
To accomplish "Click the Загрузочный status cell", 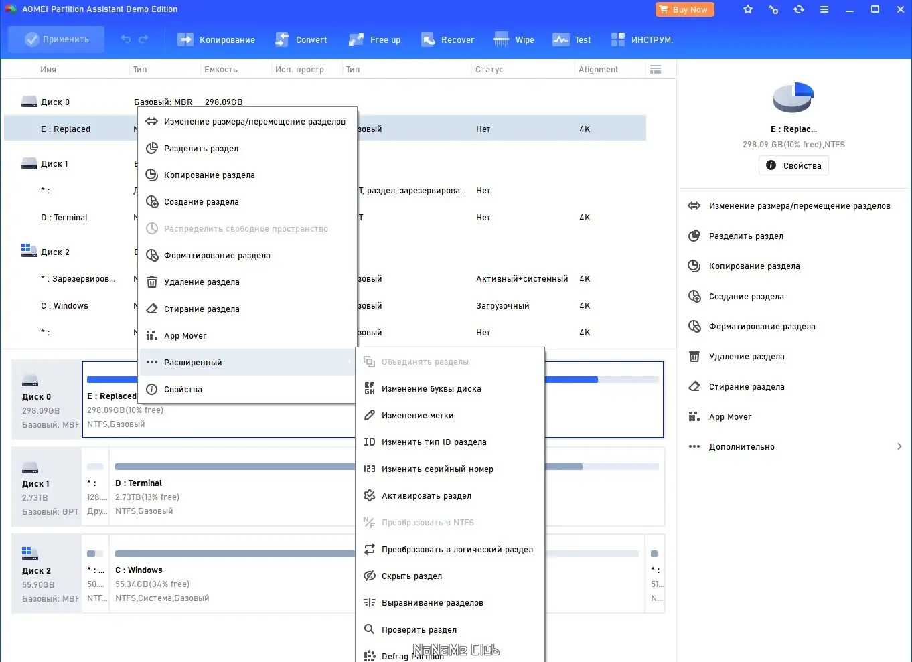I will point(503,305).
